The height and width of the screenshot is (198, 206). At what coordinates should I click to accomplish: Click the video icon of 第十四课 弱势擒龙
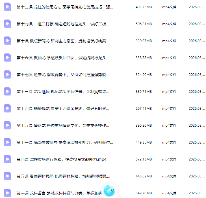coord(8,109)
